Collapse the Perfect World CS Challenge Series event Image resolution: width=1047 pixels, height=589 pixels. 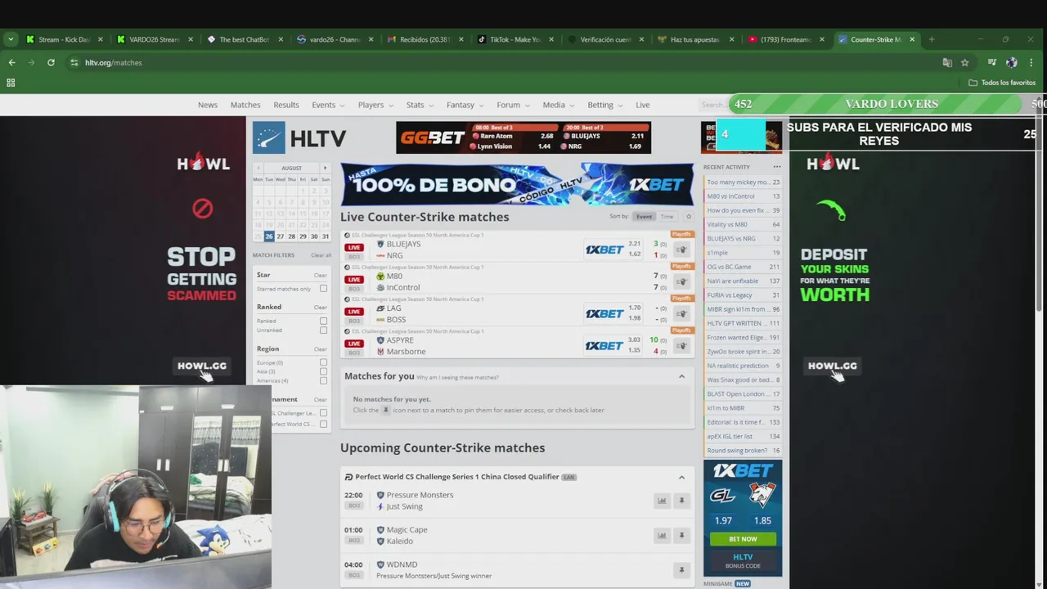point(681,477)
